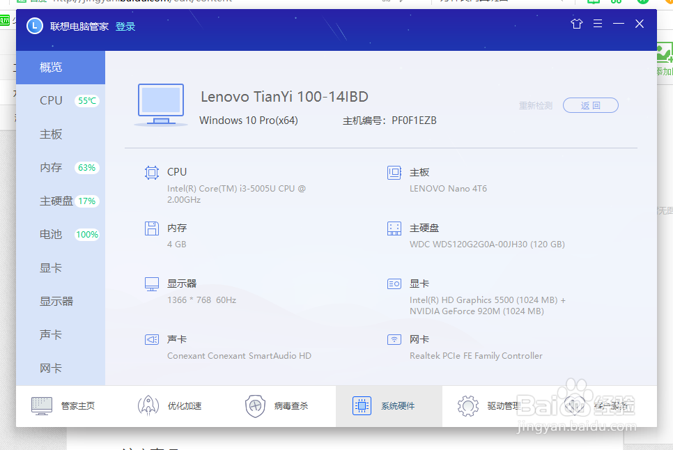Screen dimensions: 673x450
Task: Click the Lenovo TianYi 100-14IBD model name
Action: coord(284,97)
